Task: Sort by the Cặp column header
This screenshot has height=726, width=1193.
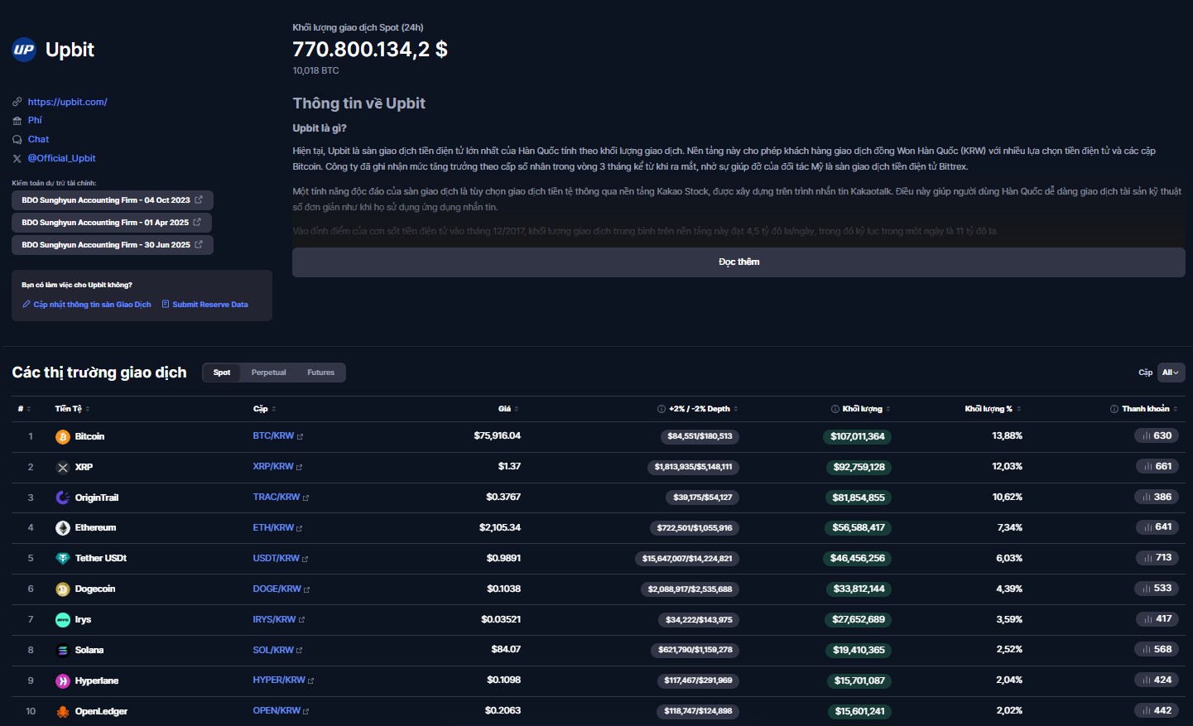Action: point(265,409)
